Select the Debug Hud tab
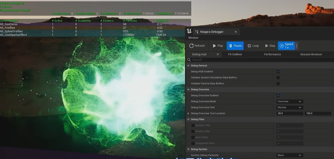Screen dimensions: 334x159 [199, 54]
